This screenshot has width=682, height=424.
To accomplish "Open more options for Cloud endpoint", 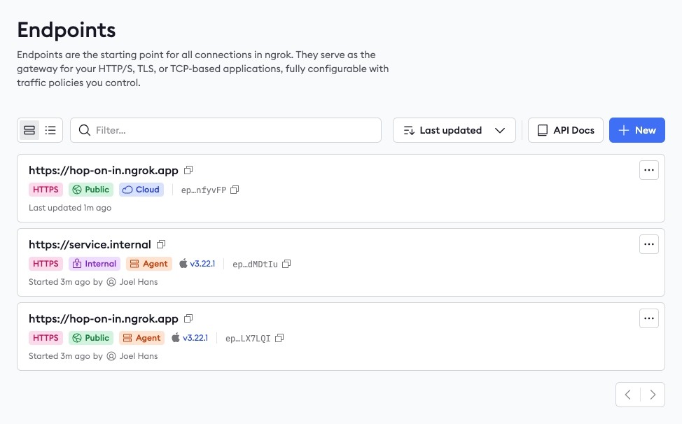I will click(648, 170).
